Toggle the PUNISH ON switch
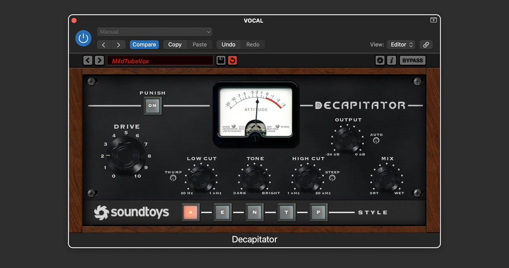Screen dimensions: 509x268 153,106
